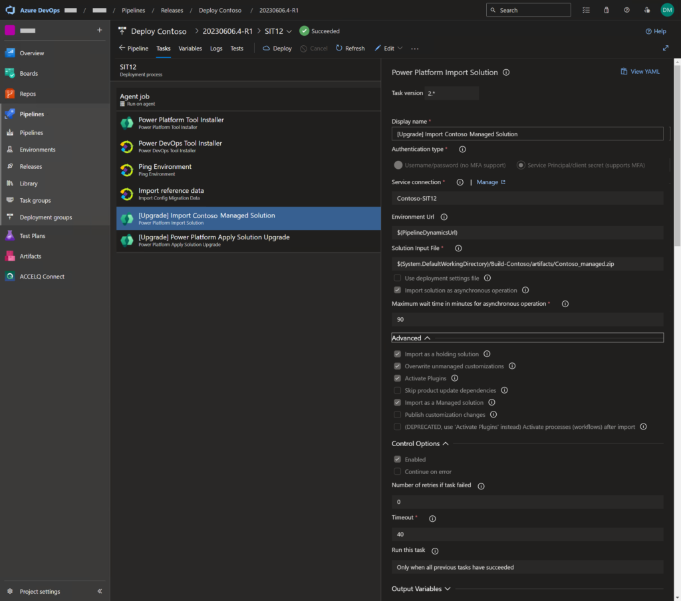
Task: Expand the panel to full screen
Action: (666, 48)
